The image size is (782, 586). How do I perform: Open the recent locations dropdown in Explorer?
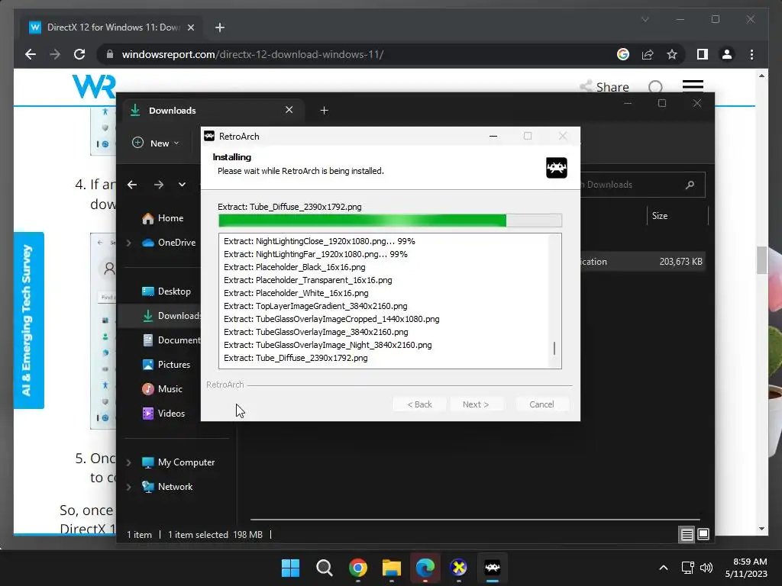click(x=182, y=185)
